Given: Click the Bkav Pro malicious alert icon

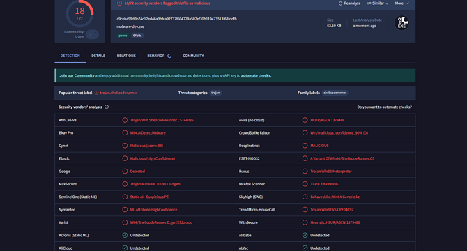Looking at the screenshot, I should [x=125, y=132].
